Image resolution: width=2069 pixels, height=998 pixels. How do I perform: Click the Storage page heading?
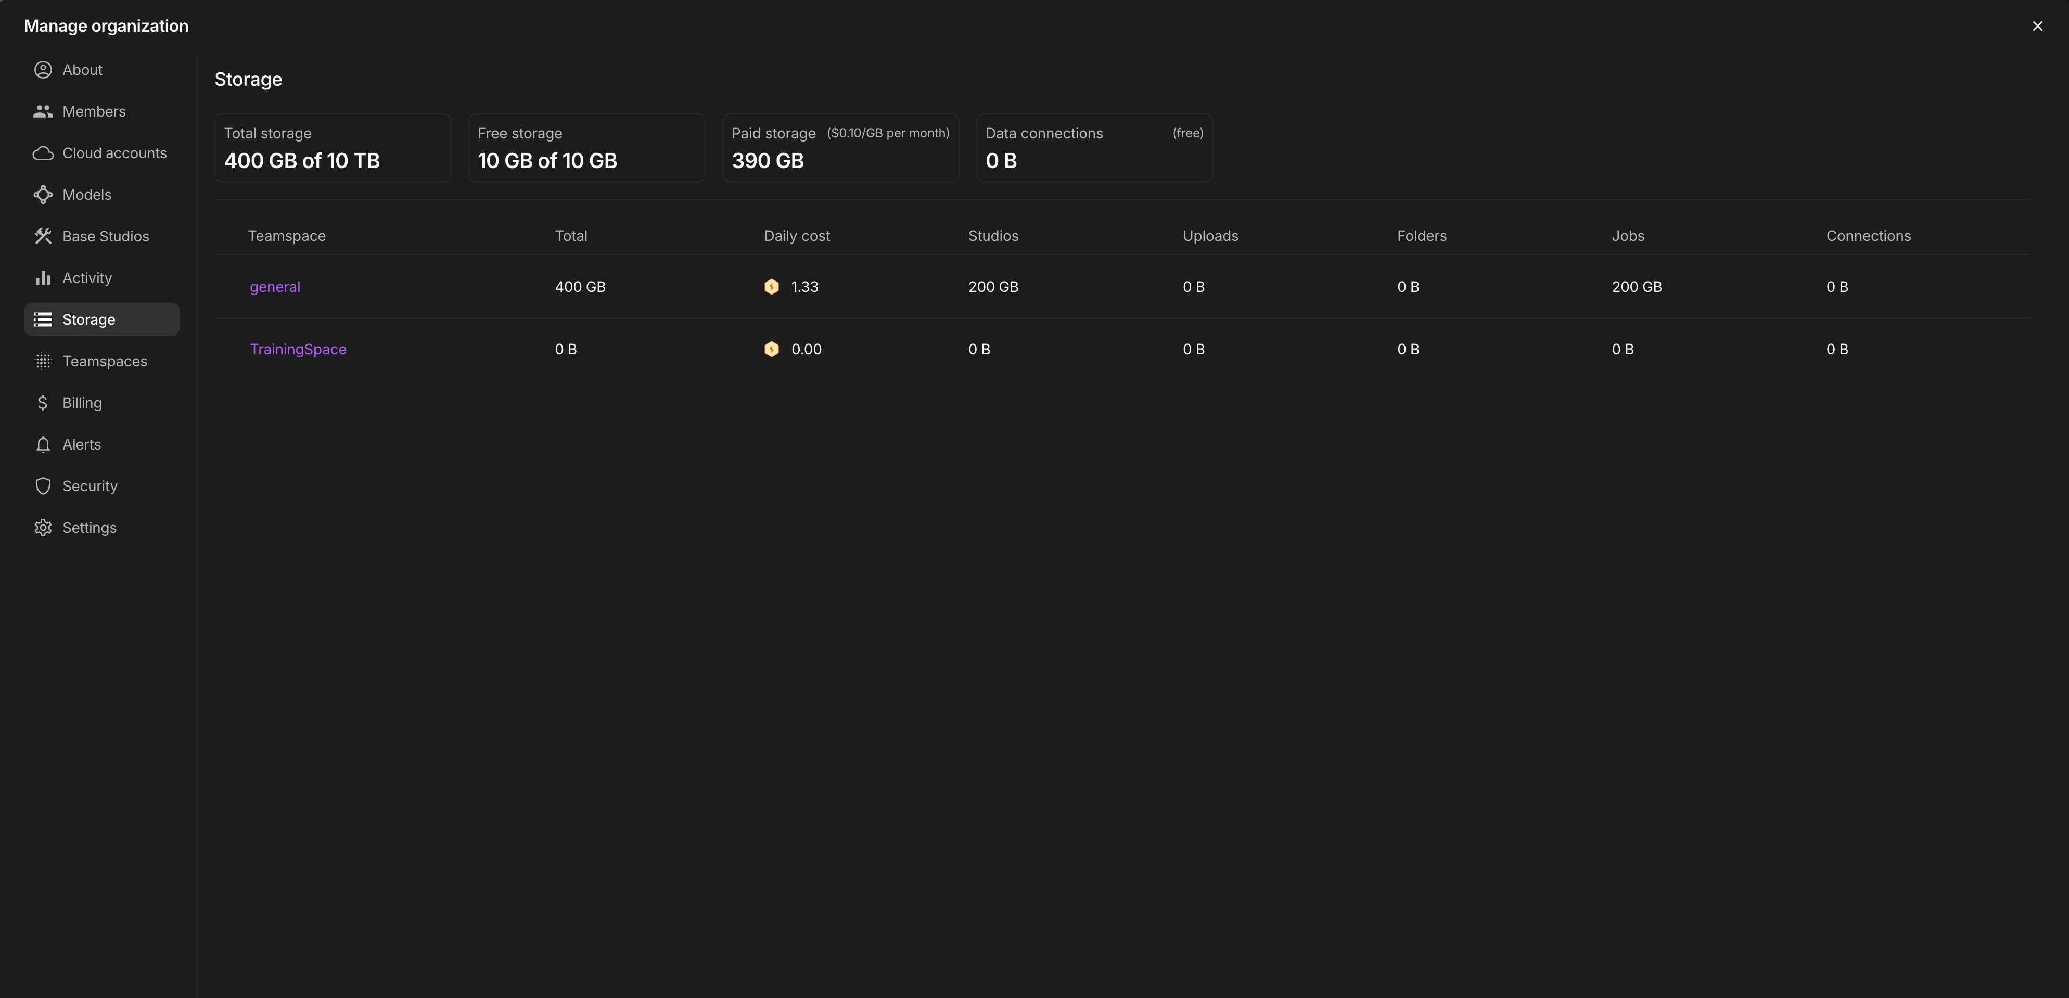click(248, 80)
